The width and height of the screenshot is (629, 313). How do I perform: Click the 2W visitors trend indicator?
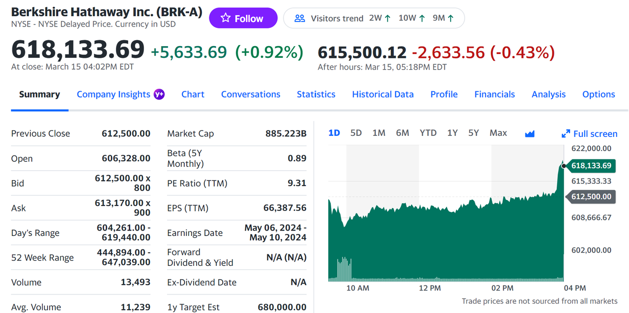point(380,18)
